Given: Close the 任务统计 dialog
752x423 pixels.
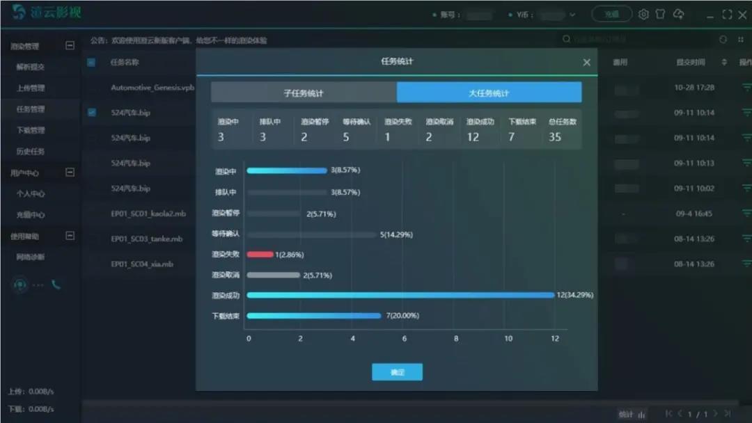Looking at the screenshot, I should tap(586, 63).
